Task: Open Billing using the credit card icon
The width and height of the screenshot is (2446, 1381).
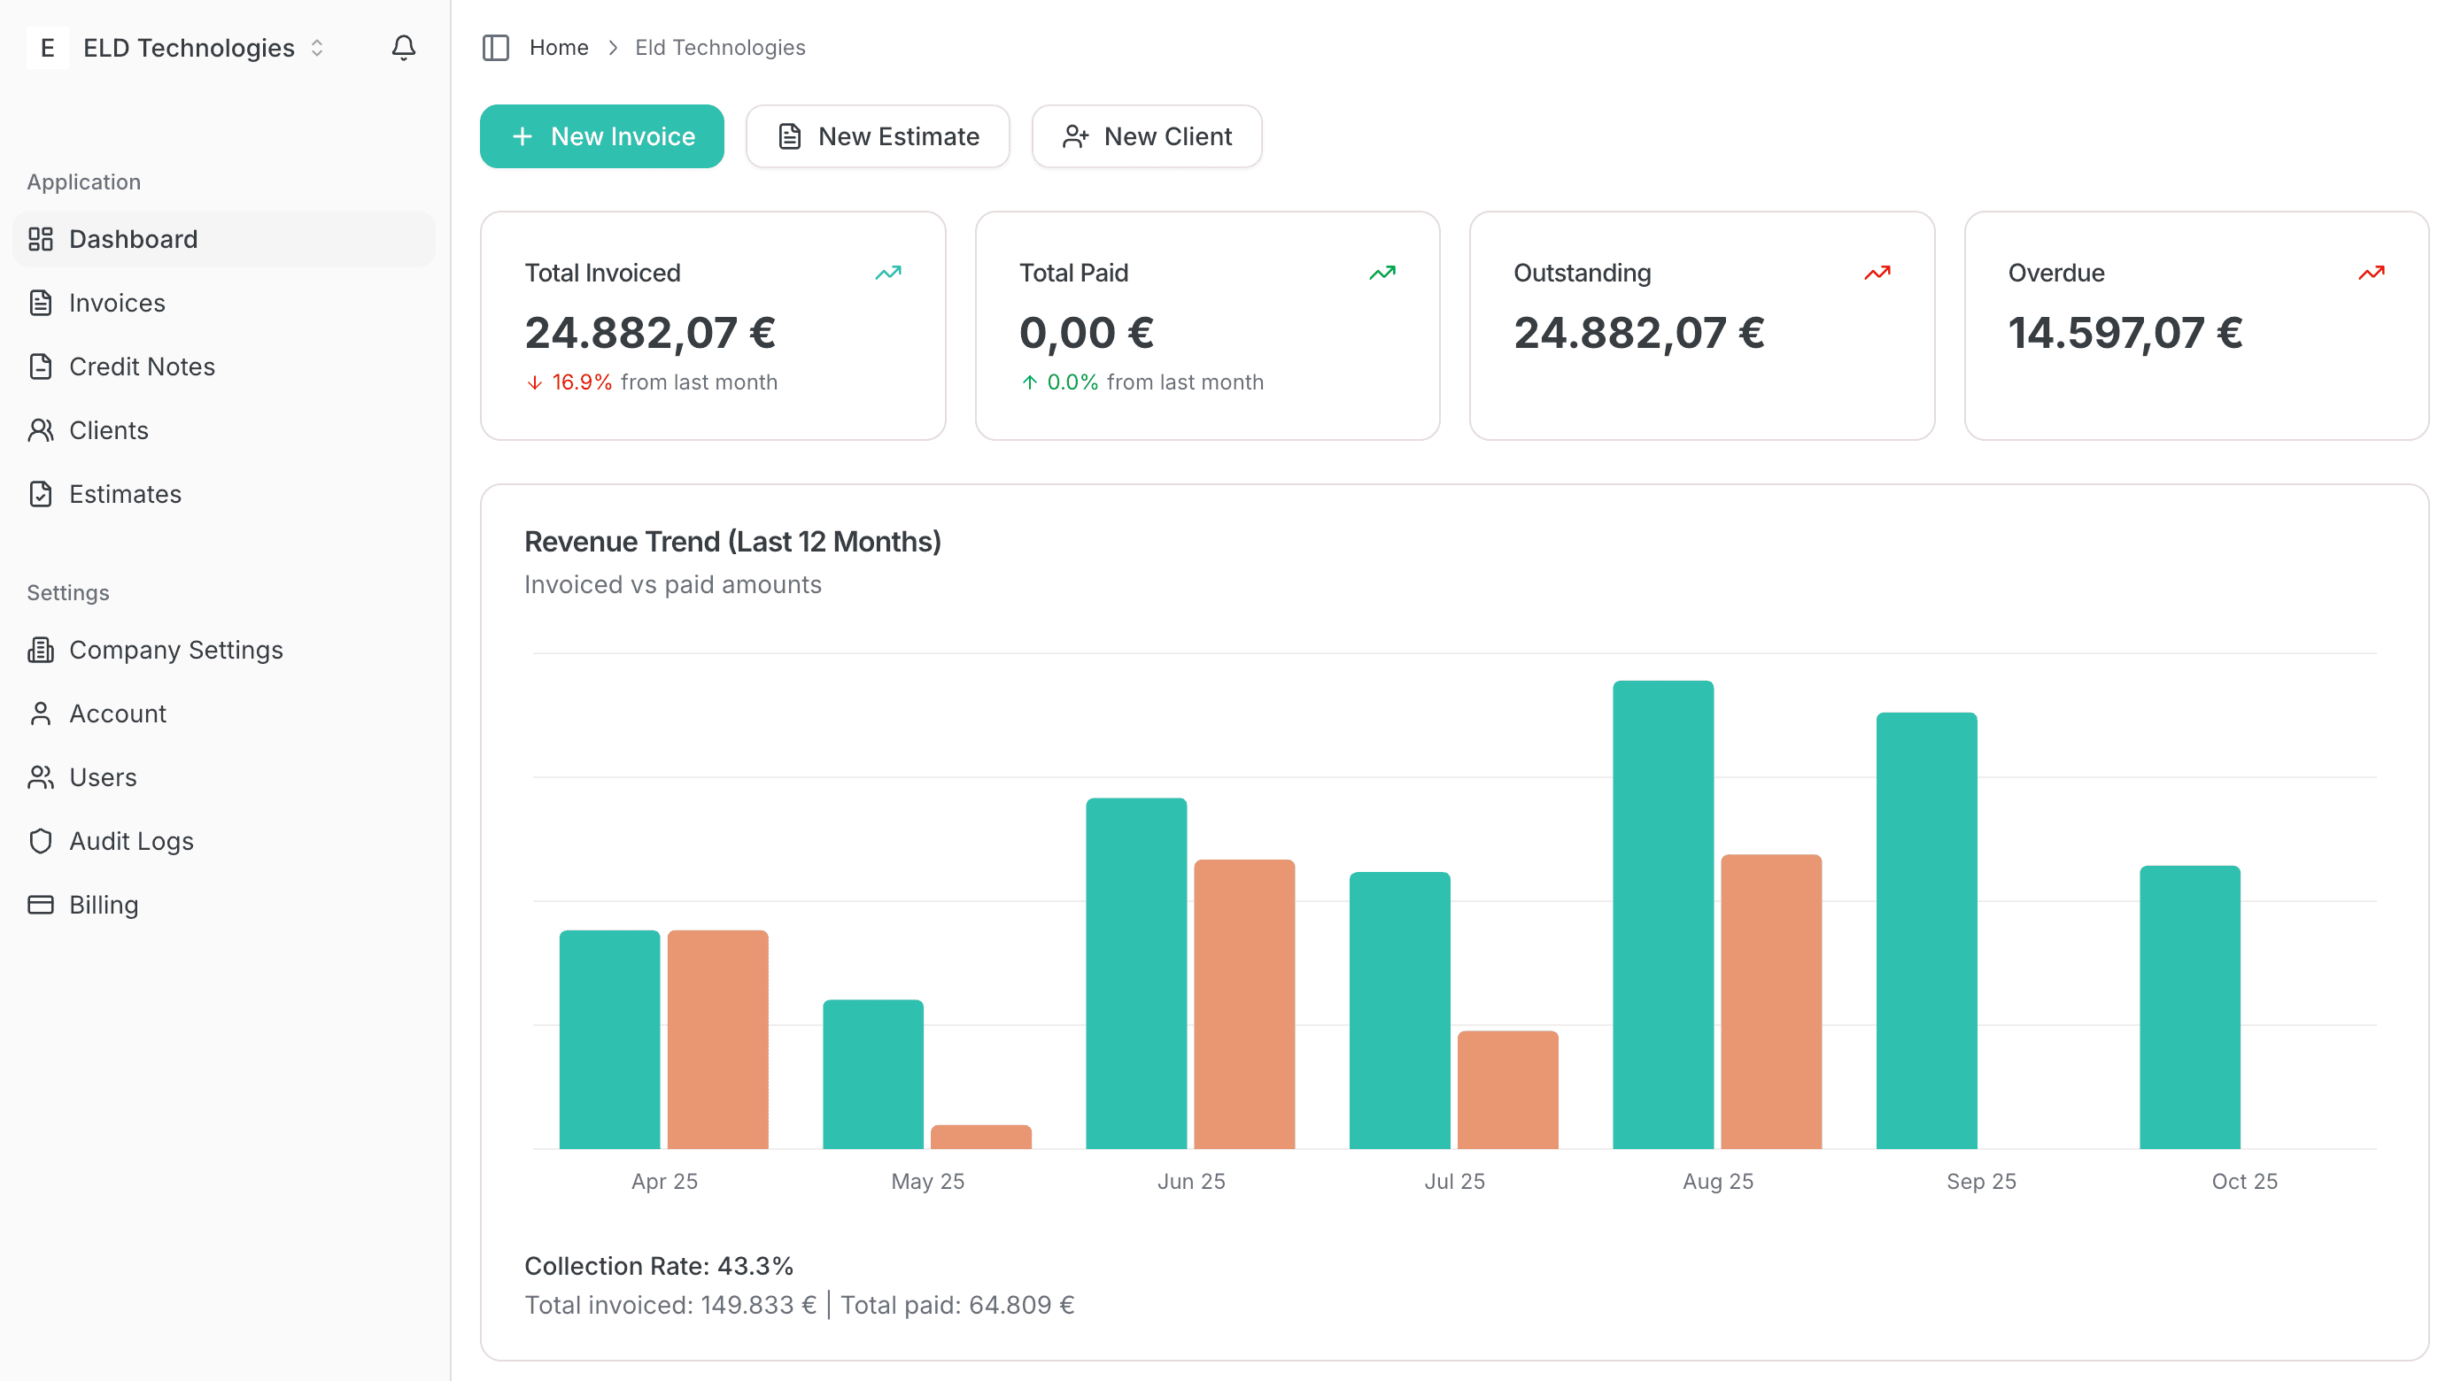Action: (x=41, y=904)
